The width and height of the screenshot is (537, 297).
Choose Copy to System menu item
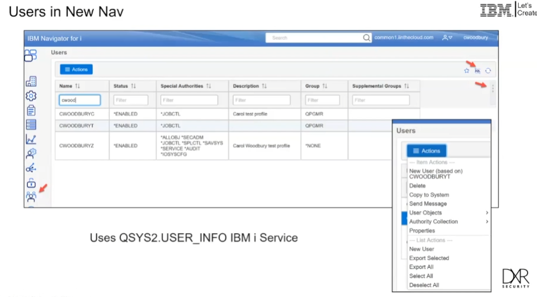click(x=429, y=195)
